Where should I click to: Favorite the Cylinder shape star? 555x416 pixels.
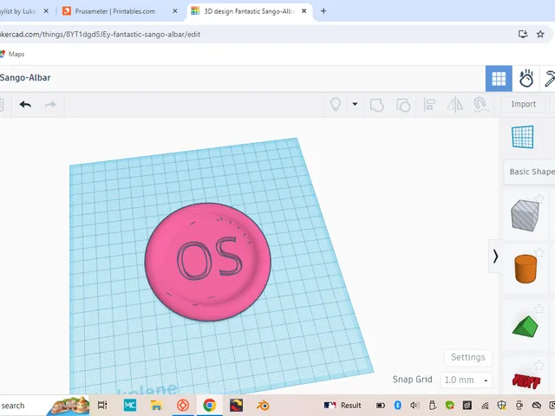pyautogui.click(x=539, y=252)
